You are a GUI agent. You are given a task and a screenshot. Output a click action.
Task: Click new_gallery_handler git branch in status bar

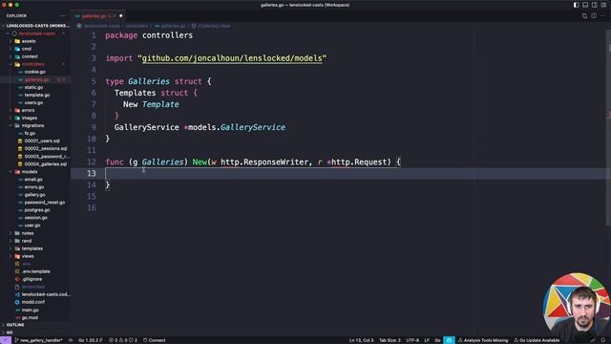pyautogui.click(x=38, y=340)
